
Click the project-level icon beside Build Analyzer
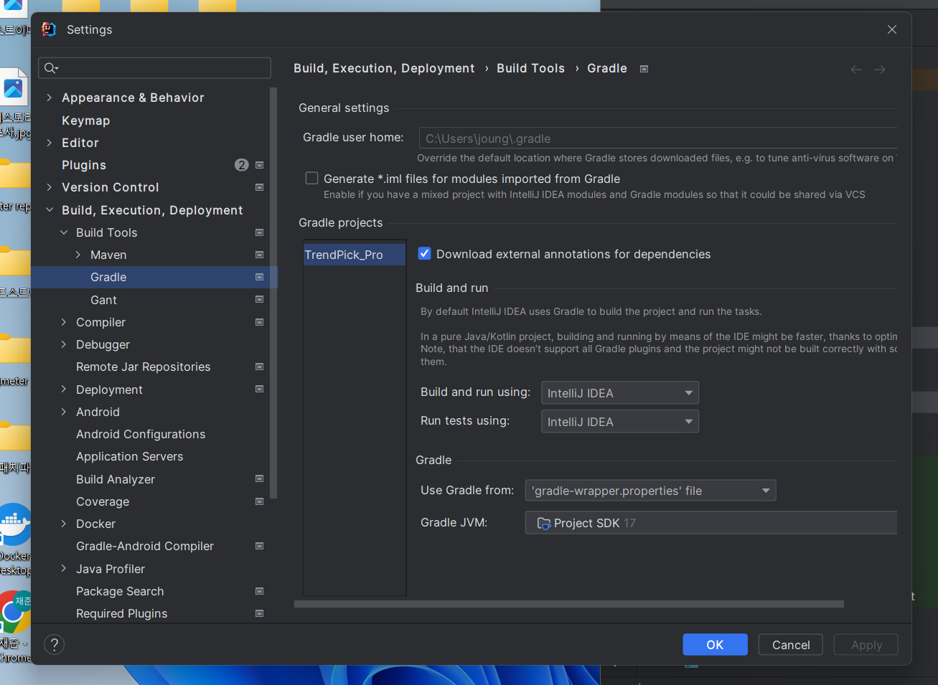click(260, 479)
